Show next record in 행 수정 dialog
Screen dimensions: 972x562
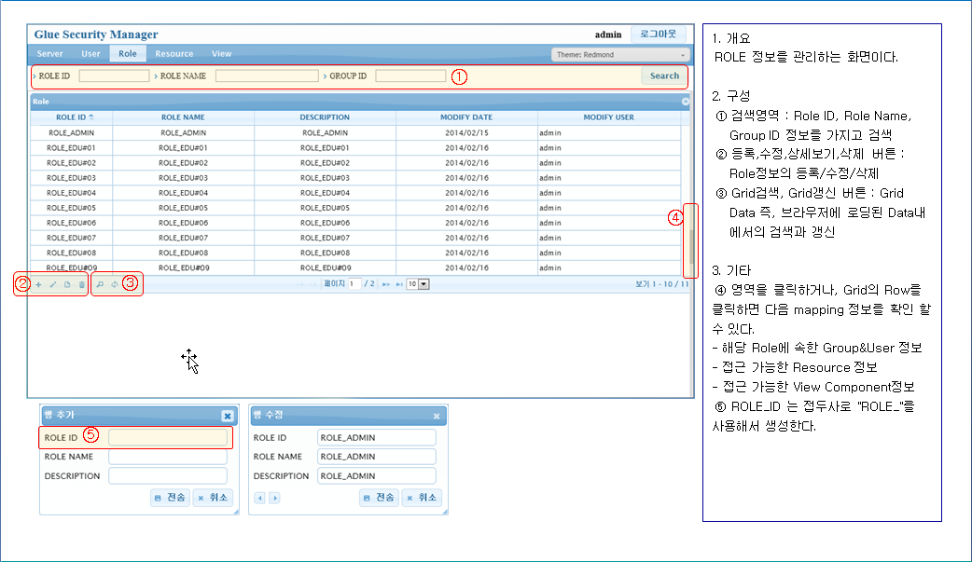point(274,498)
